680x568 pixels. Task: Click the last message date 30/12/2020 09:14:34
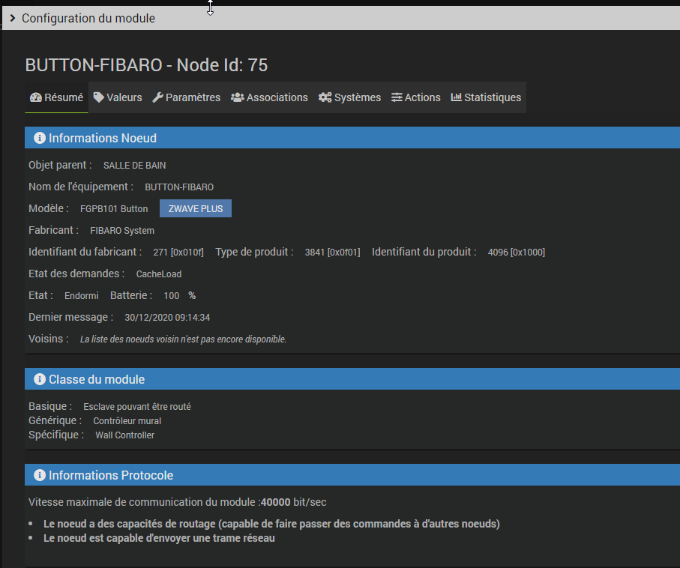point(167,318)
